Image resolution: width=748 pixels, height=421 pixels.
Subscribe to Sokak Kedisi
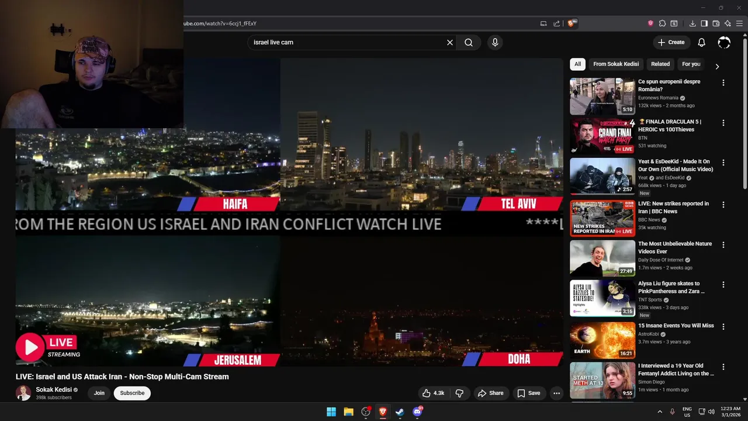(132, 393)
